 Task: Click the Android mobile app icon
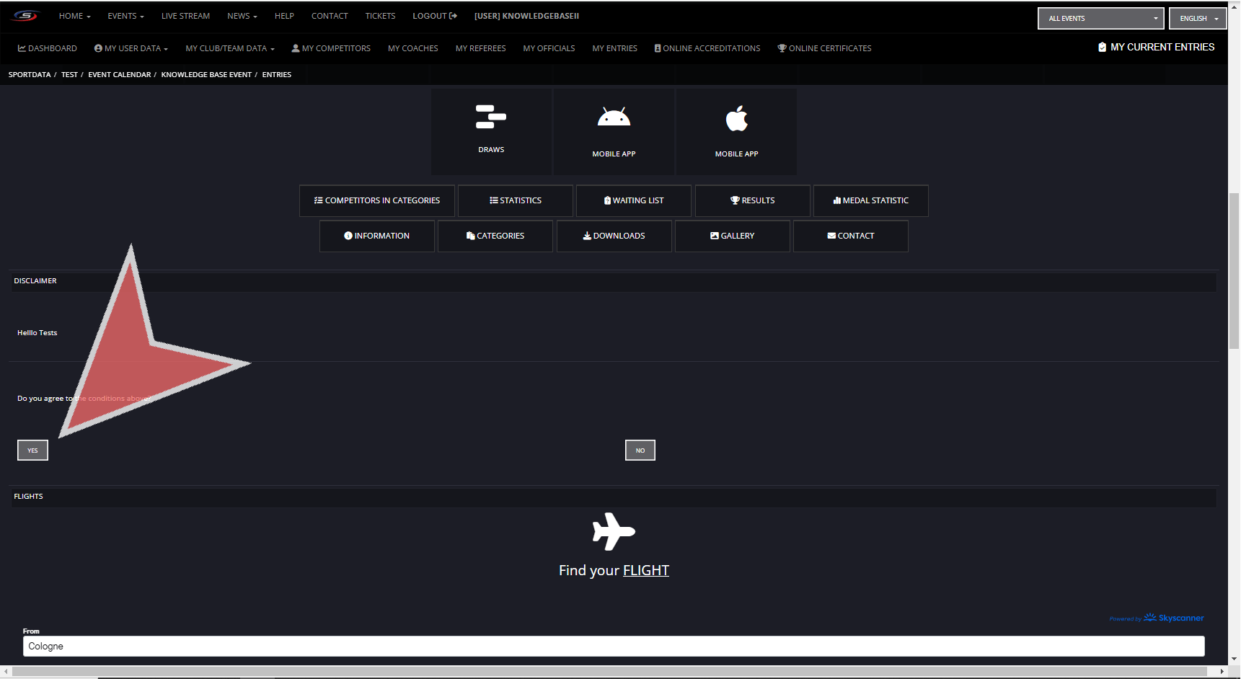[x=614, y=117]
